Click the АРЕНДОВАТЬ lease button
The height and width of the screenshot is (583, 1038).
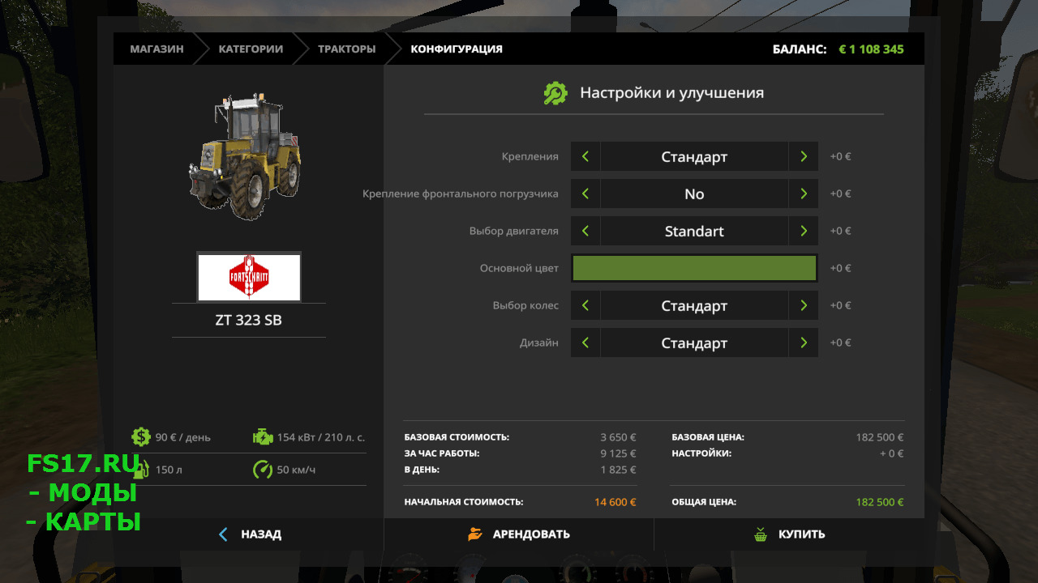(x=519, y=534)
